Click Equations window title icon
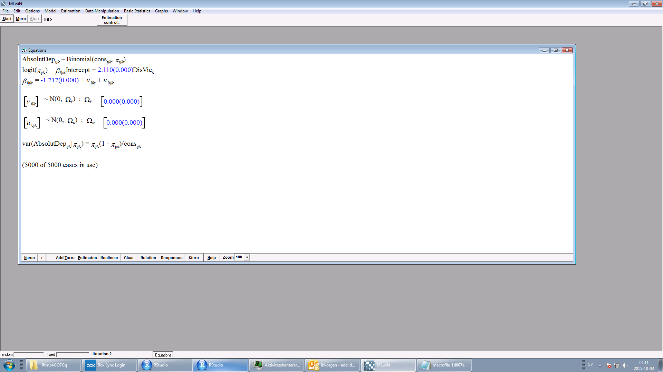663x372 pixels. coord(23,50)
